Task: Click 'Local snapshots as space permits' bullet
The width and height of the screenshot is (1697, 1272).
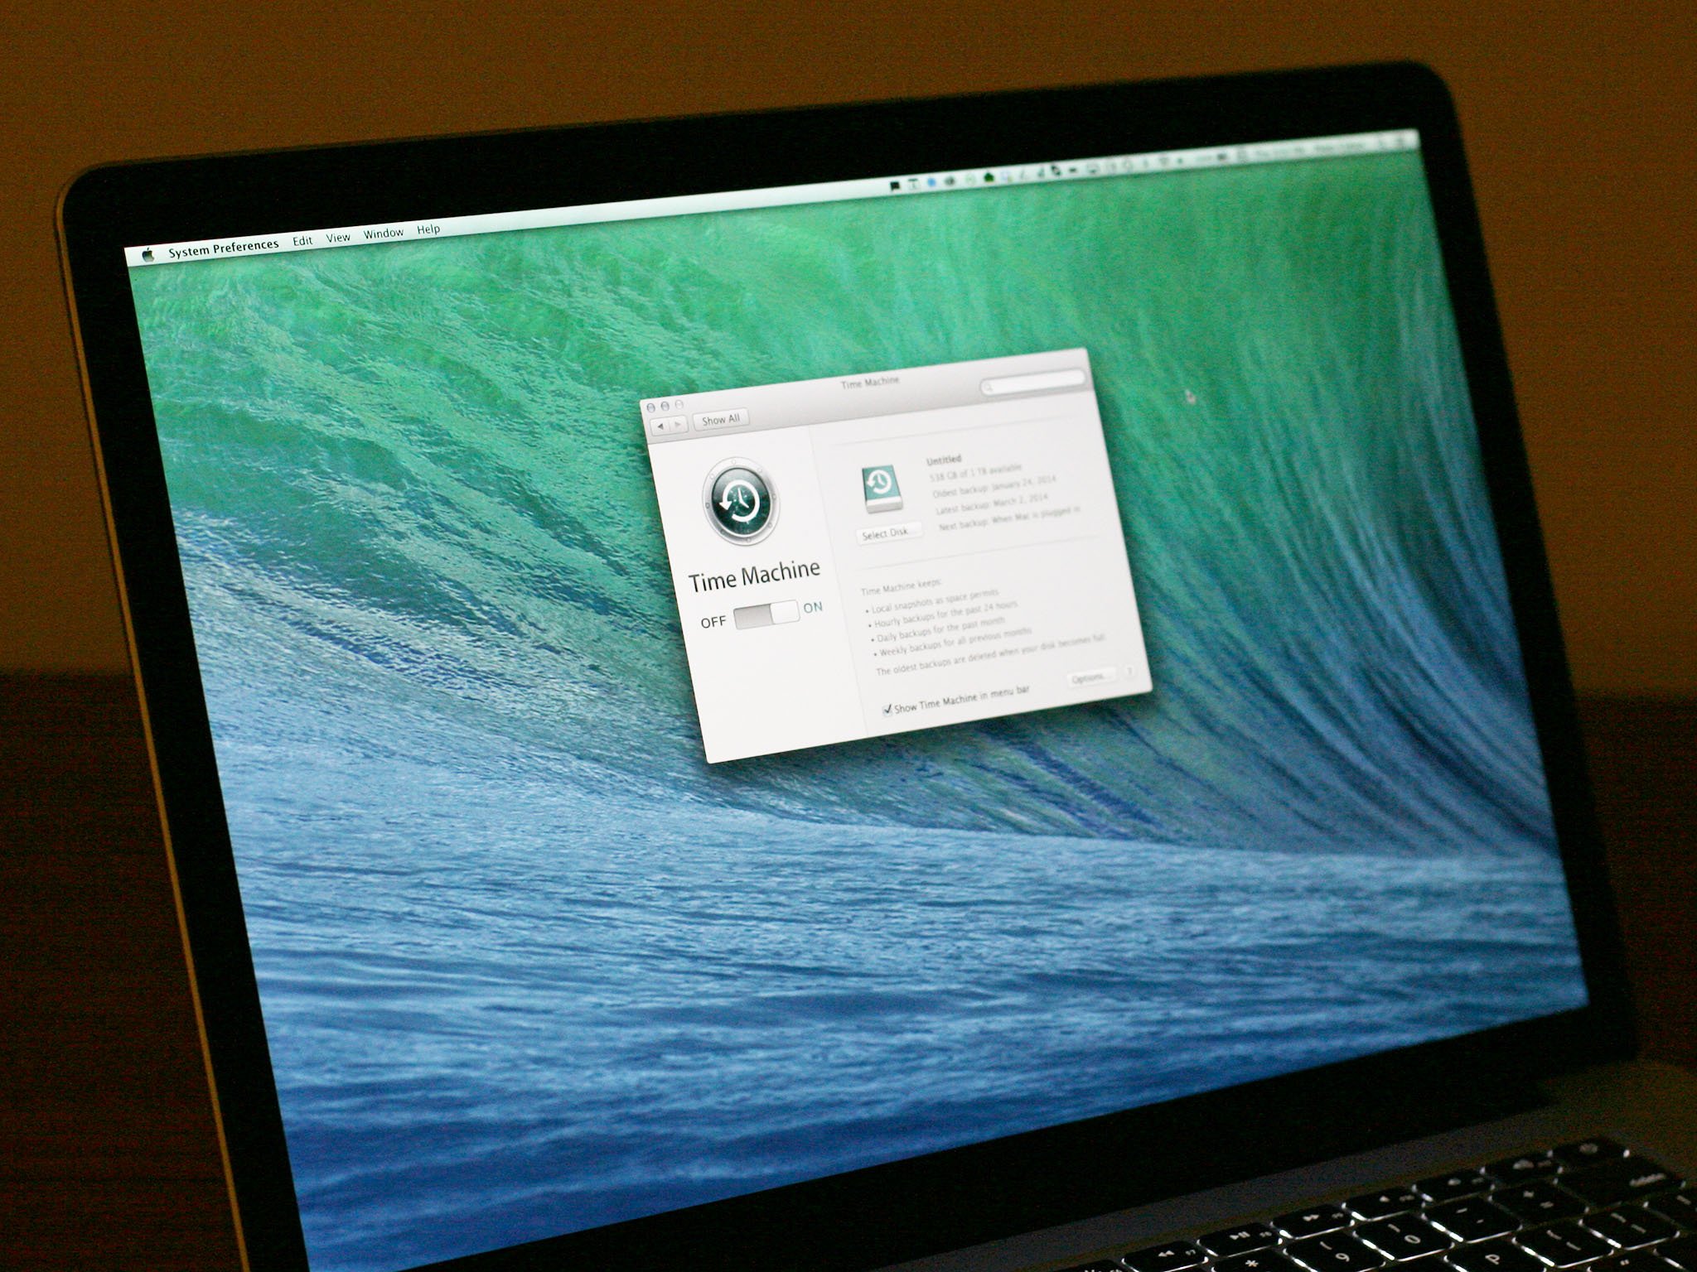Action: [x=932, y=601]
